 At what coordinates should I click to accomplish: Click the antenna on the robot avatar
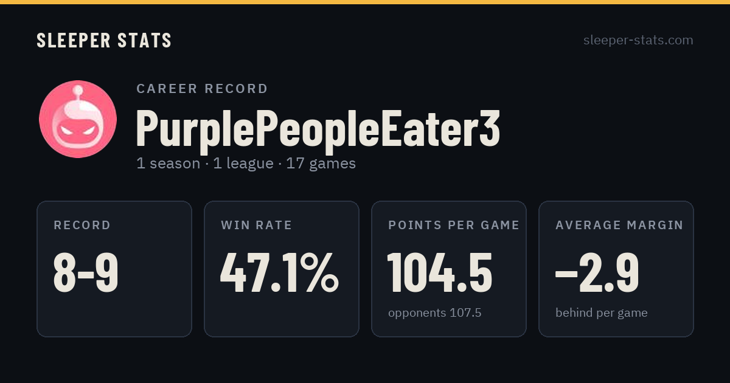77,93
